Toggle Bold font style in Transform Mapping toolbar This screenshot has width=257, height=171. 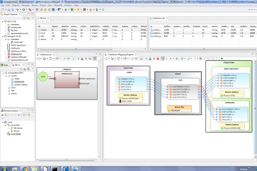coord(163,58)
